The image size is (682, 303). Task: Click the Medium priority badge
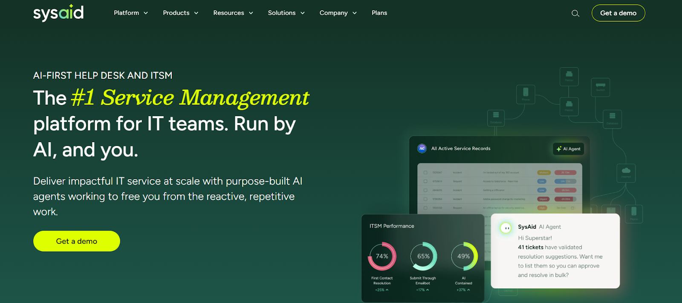[x=544, y=172]
